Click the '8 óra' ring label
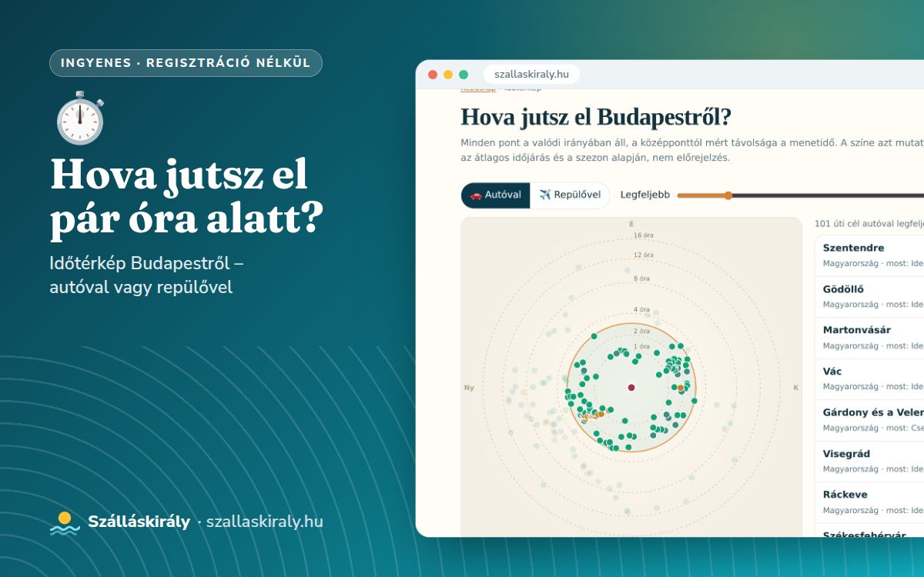This screenshot has width=924, height=577. click(x=641, y=278)
